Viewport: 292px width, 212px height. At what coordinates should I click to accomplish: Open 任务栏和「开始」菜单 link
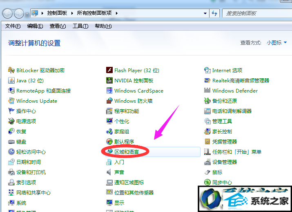pos(237,152)
